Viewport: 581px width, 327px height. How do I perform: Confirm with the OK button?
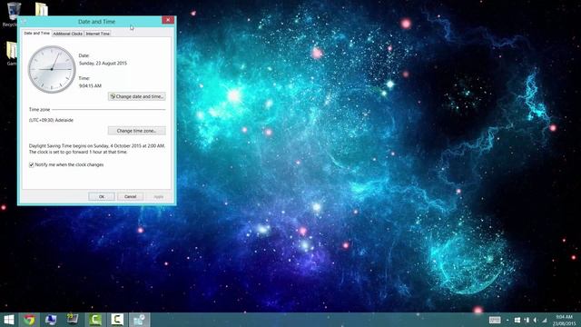click(102, 196)
